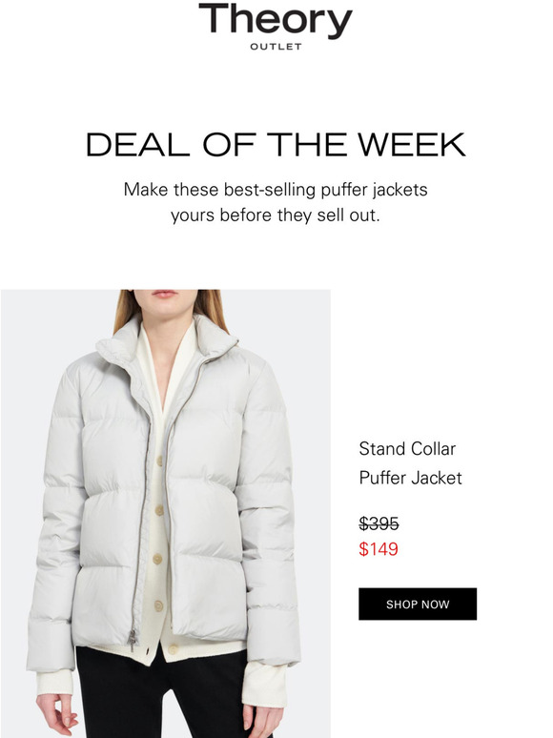Open the grey puffer jacket product photo

tap(165, 514)
